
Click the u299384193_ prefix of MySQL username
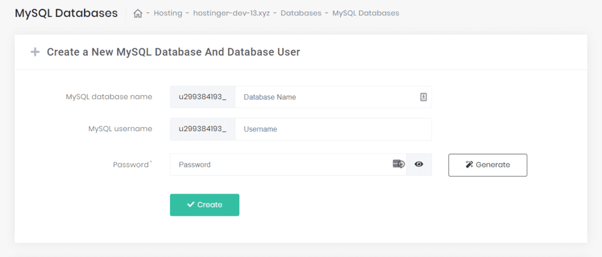coord(203,129)
